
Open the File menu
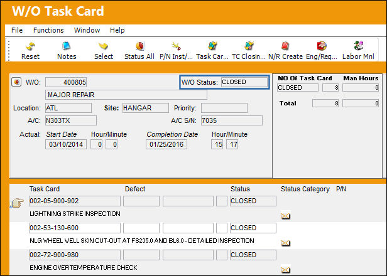pyautogui.click(x=17, y=30)
